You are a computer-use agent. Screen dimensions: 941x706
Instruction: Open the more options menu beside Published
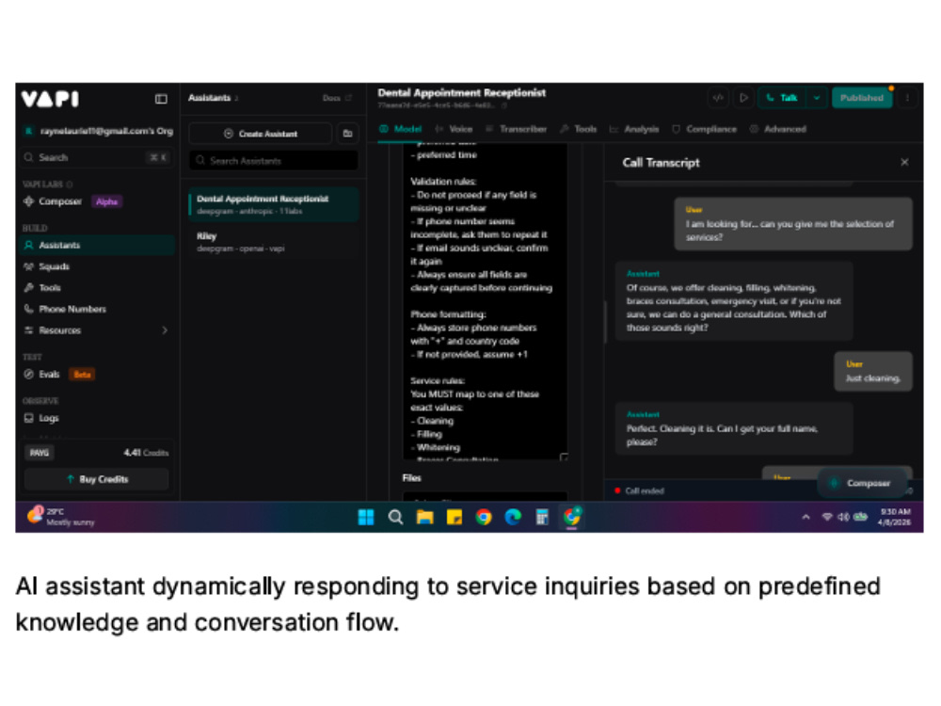[x=907, y=98]
